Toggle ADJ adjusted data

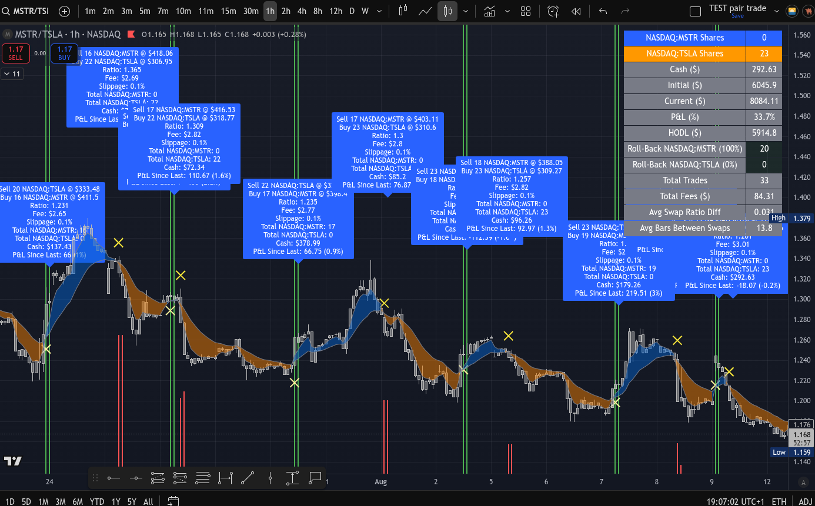805,501
